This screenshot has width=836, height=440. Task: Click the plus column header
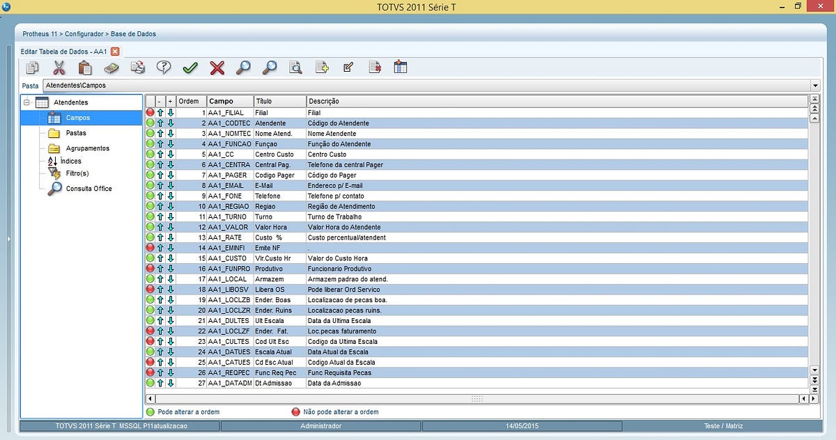171,101
